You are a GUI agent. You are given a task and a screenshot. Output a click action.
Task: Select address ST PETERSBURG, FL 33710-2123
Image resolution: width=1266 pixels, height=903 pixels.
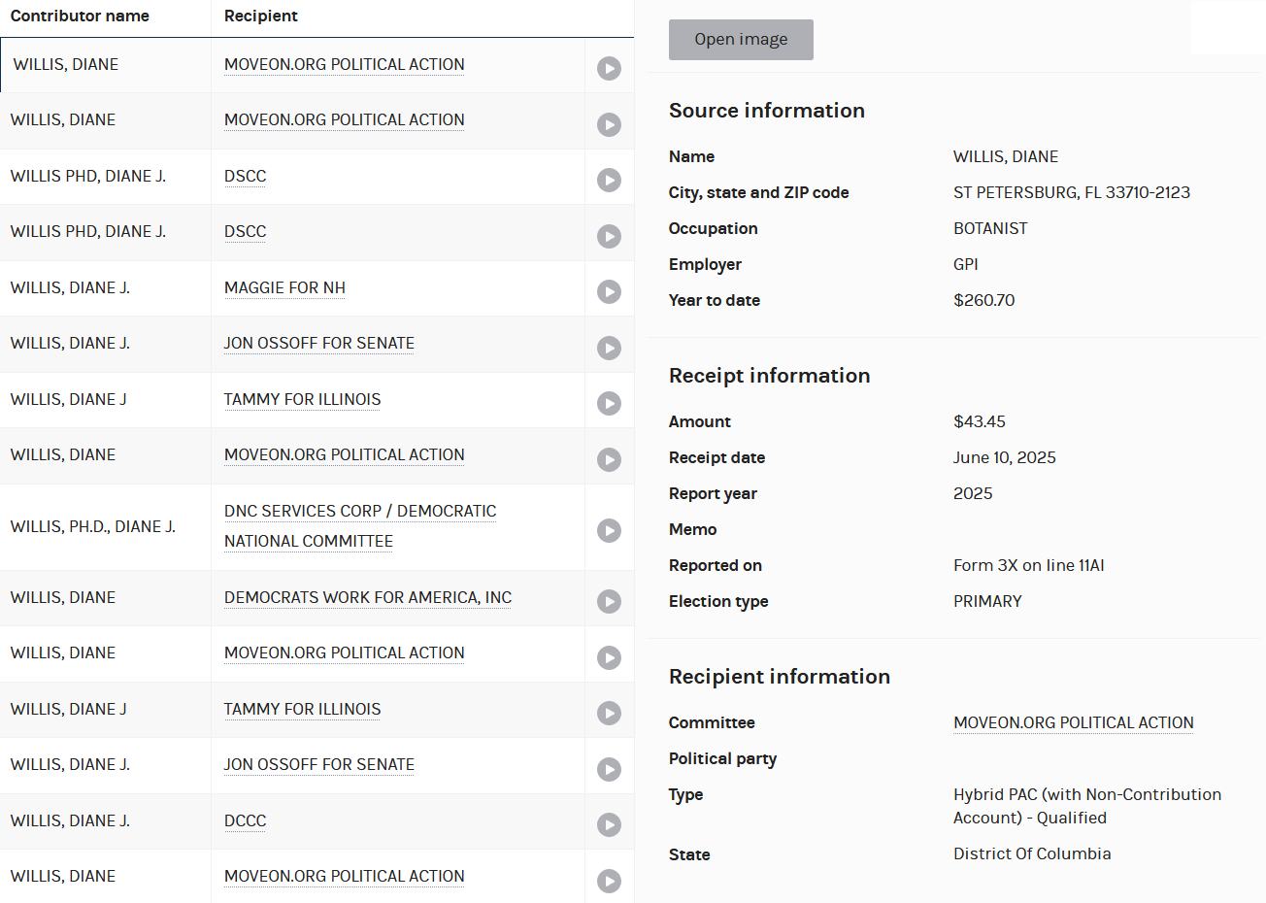coord(1072,192)
